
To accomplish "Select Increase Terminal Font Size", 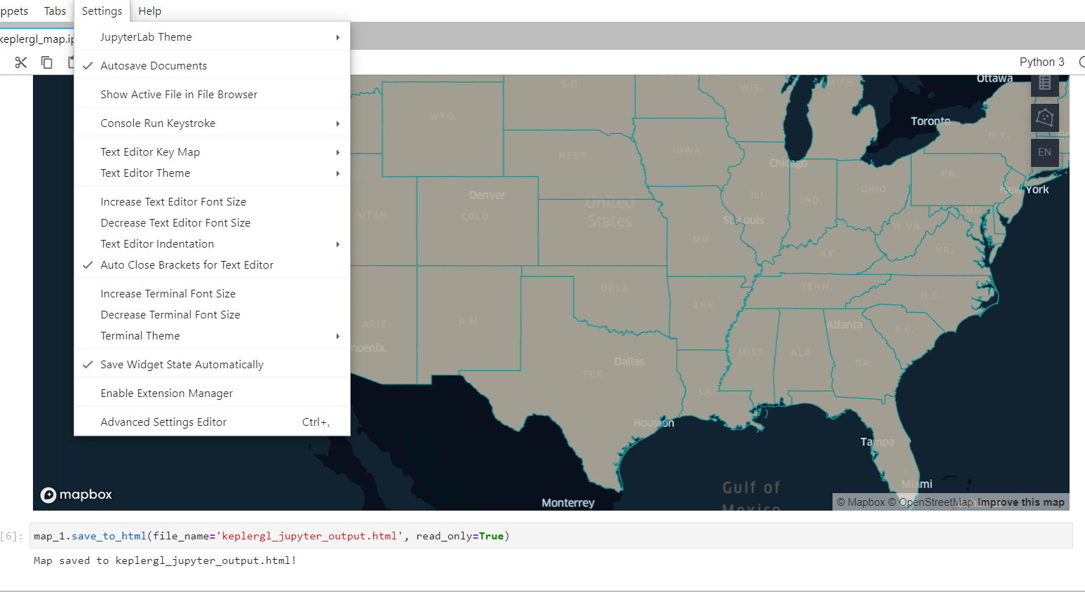I will [168, 293].
